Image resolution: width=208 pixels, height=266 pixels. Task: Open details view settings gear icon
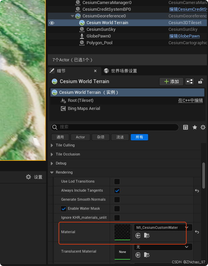pos(203,127)
